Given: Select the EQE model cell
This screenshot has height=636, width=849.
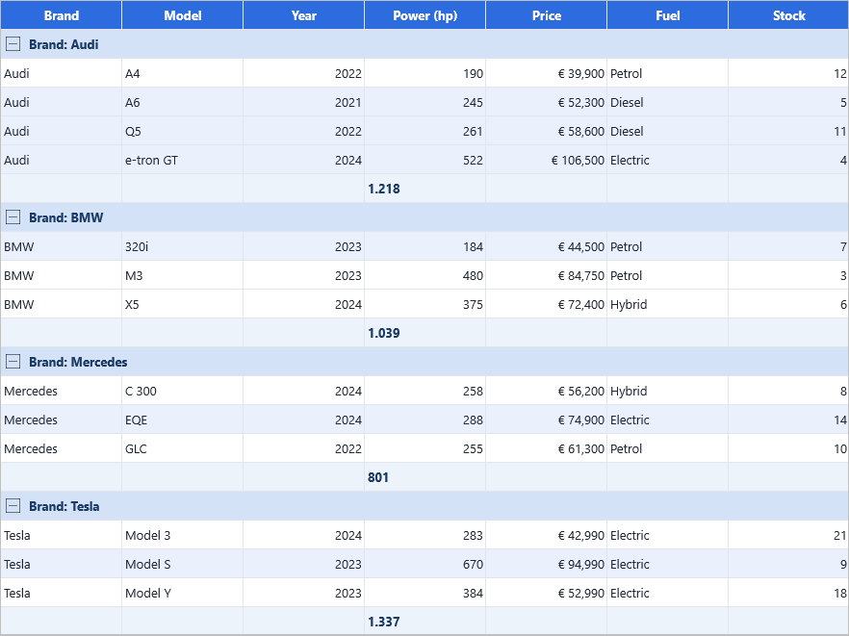Looking at the screenshot, I should 183,420.
